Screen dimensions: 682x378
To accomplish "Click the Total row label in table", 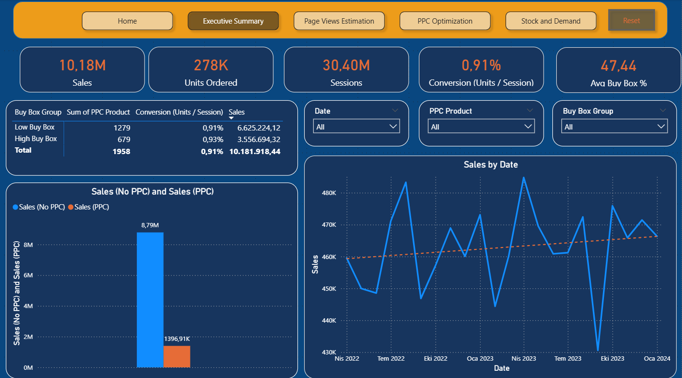I will pos(23,150).
